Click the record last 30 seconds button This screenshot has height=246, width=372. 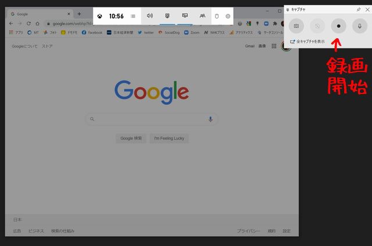[x=317, y=26]
